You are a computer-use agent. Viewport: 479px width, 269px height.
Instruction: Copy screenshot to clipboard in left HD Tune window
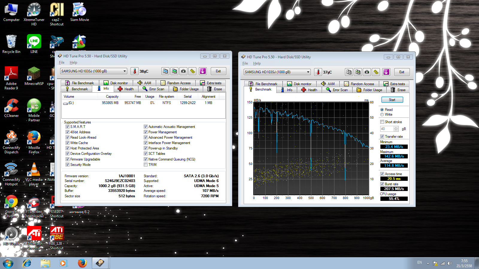[x=174, y=71]
